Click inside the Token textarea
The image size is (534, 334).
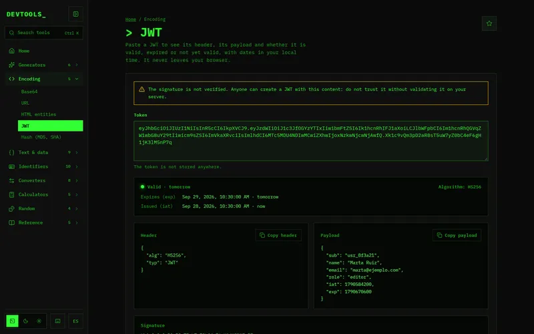[311, 141]
